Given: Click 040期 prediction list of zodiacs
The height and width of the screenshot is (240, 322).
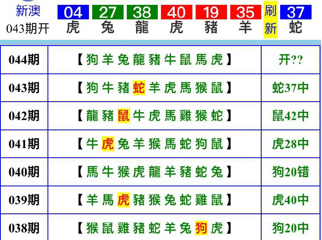Looking at the screenshot, I should click(155, 172).
